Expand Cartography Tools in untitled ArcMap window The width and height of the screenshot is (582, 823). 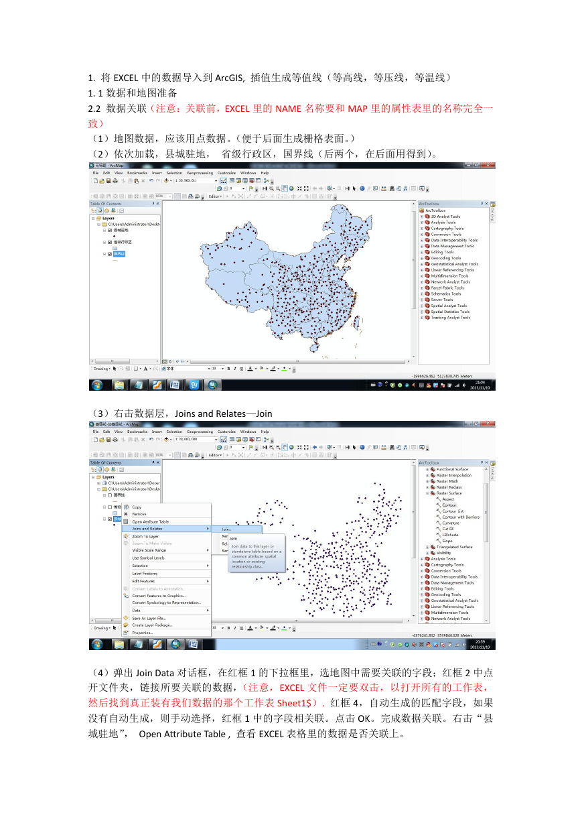[x=422, y=229]
